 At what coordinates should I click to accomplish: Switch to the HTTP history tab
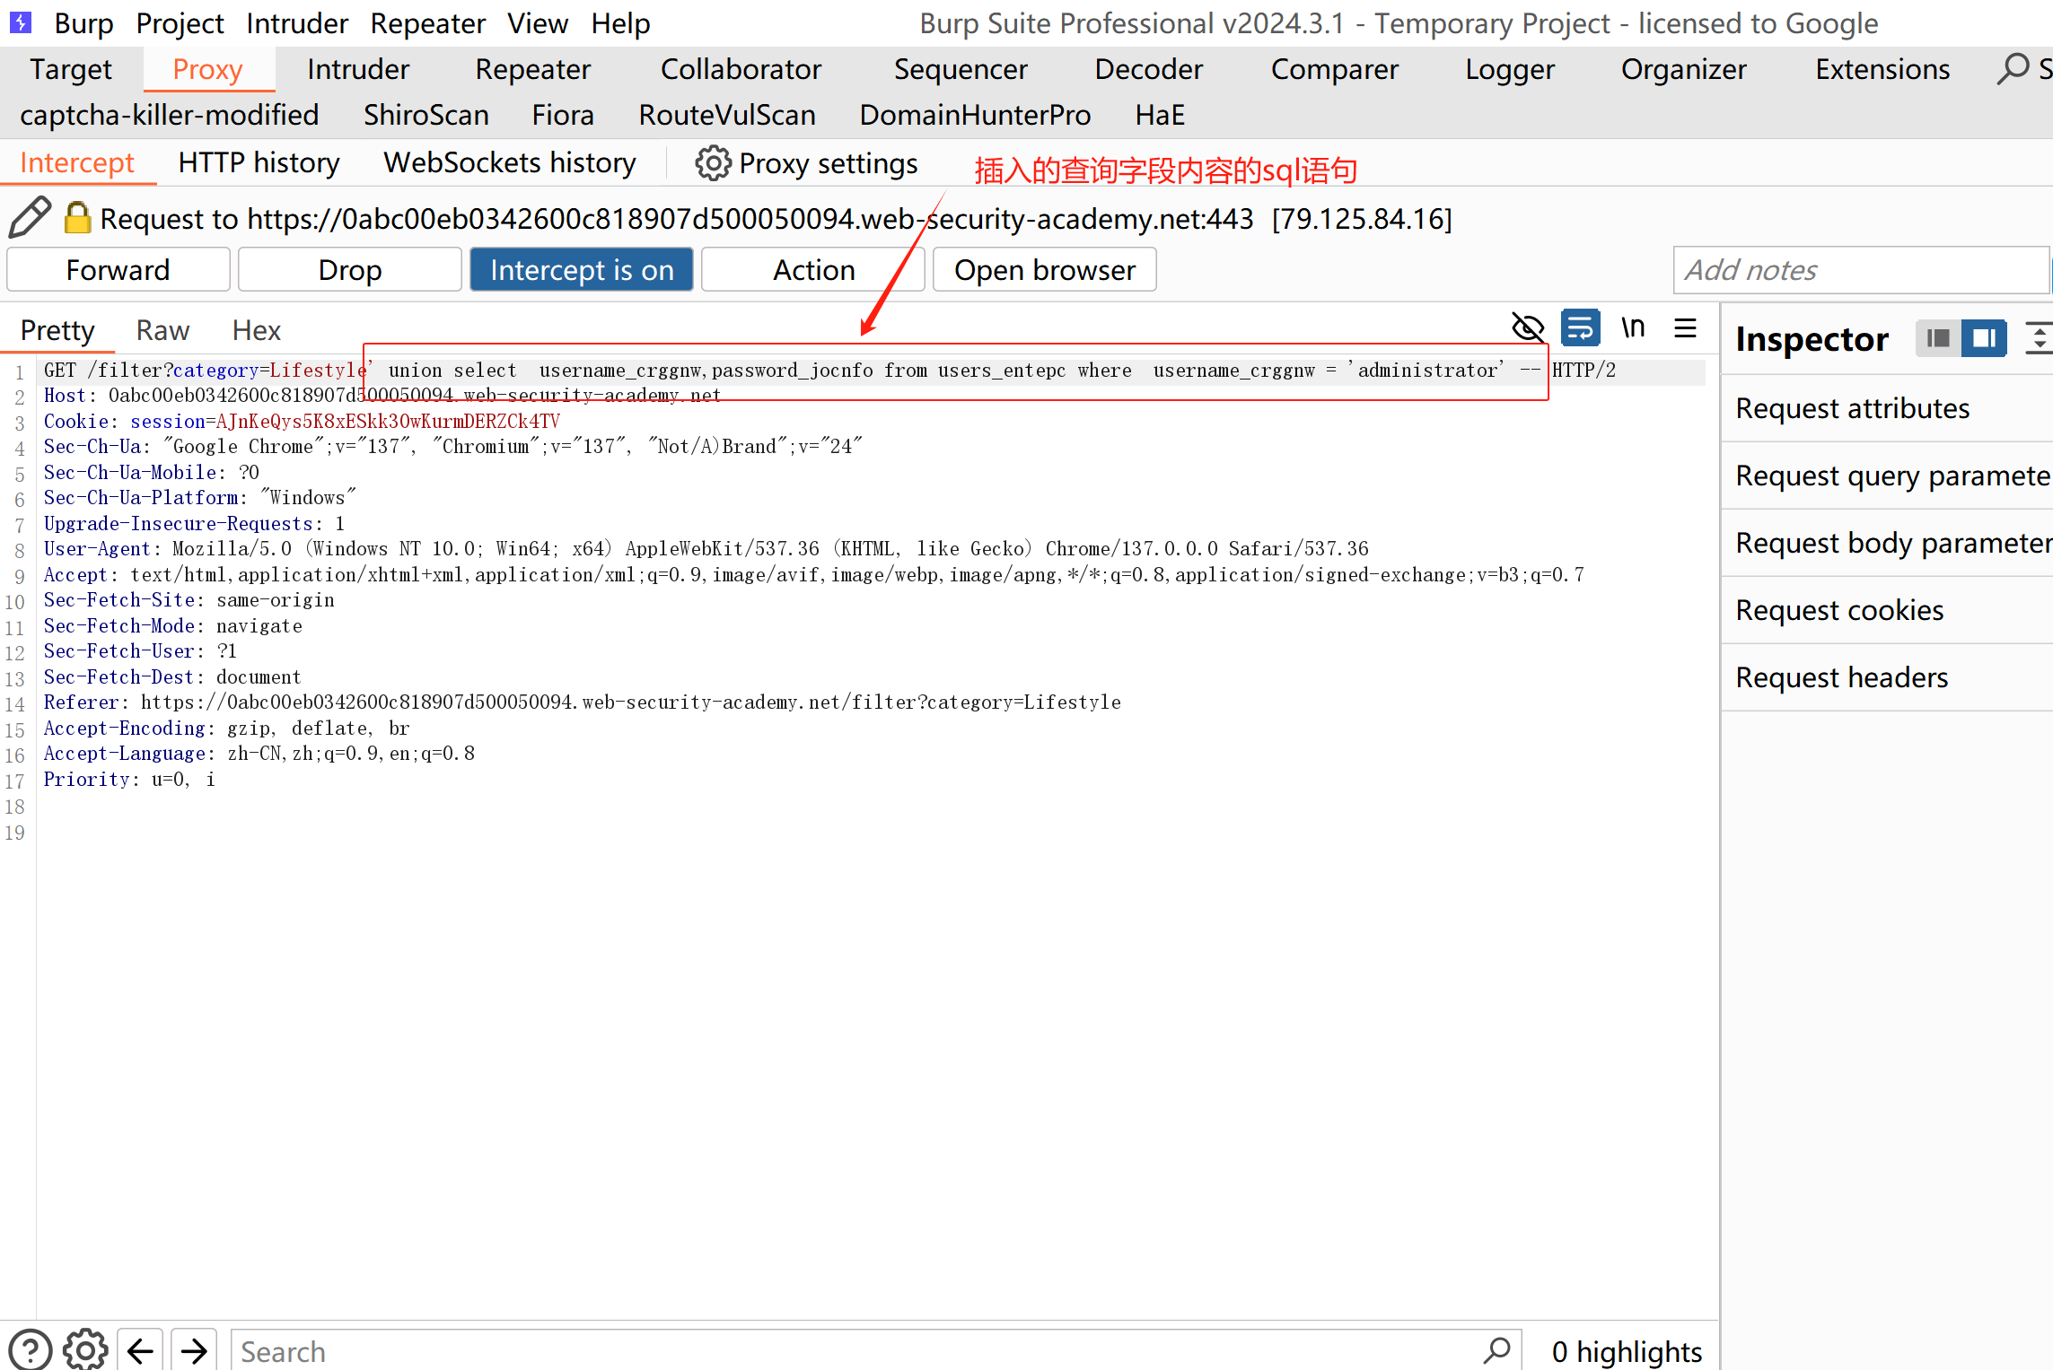[259, 163]
